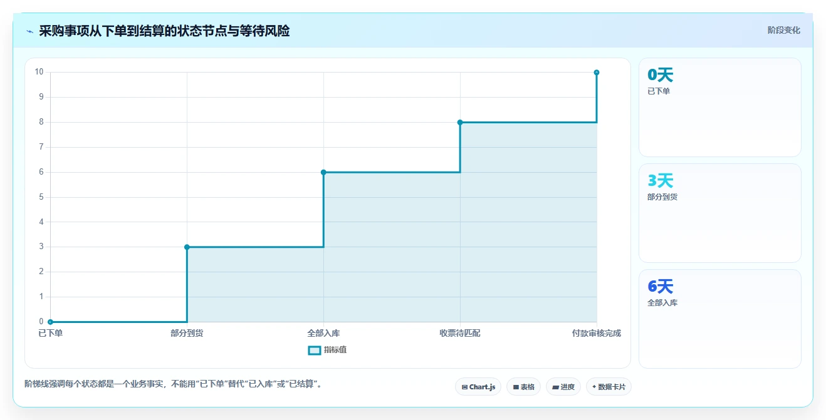Click the 进度 tag icon
This screenshot has width=826, height=420.
coord(555,387)
